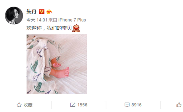Open comments via the 8916 count
This screenshot has height=112, width=183.
coord(137,105)
